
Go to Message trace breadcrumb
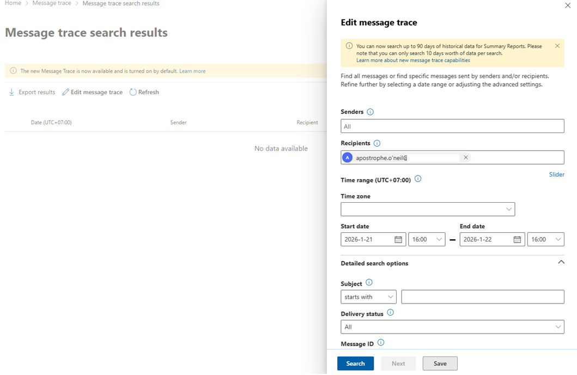click(52, 3)
